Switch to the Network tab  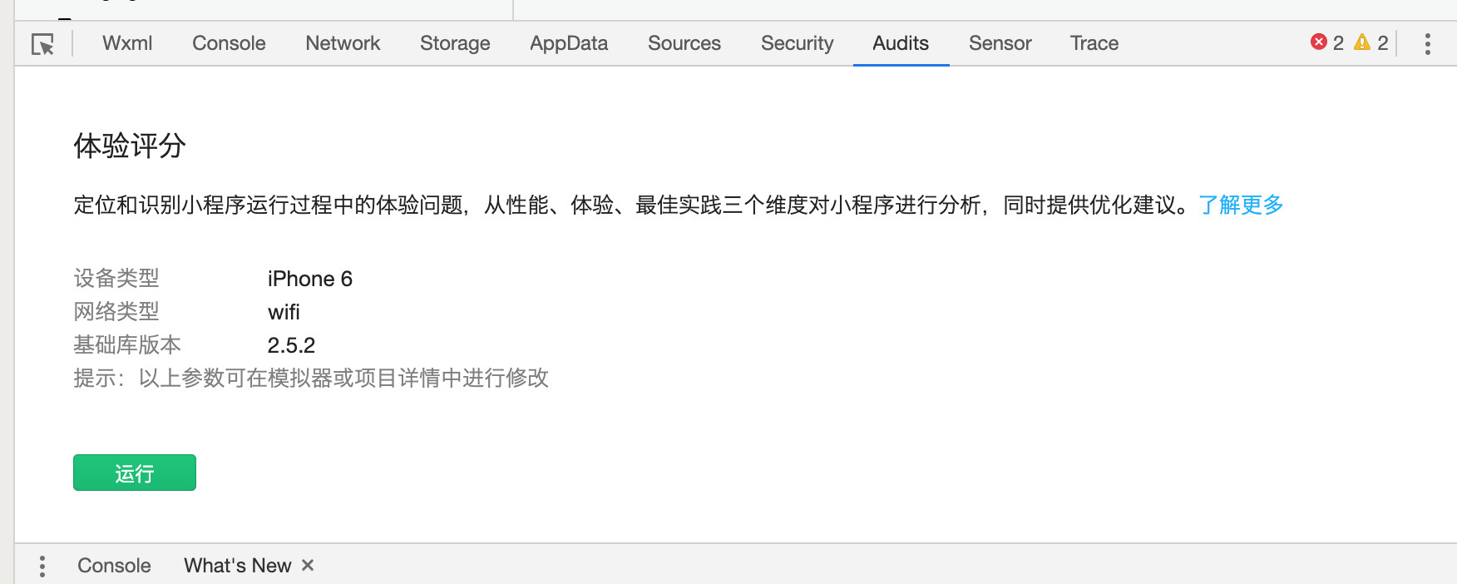coord(343,43)
